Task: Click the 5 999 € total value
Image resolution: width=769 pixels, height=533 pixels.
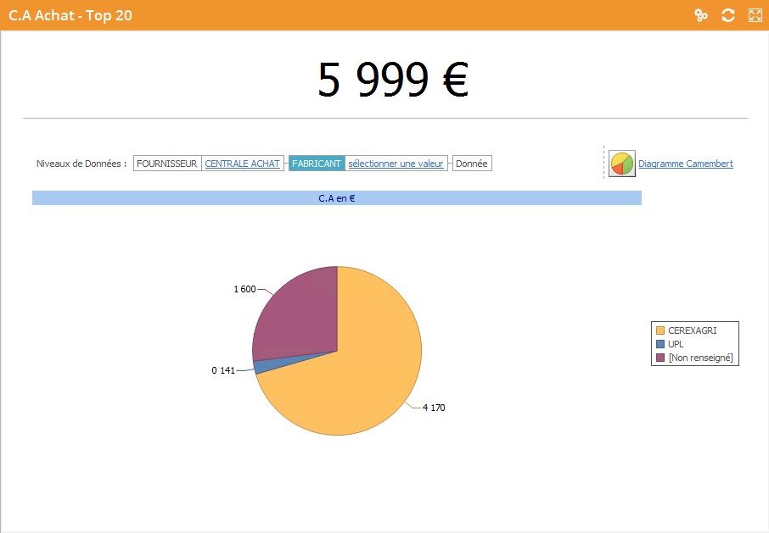Action: pos(392,80)
